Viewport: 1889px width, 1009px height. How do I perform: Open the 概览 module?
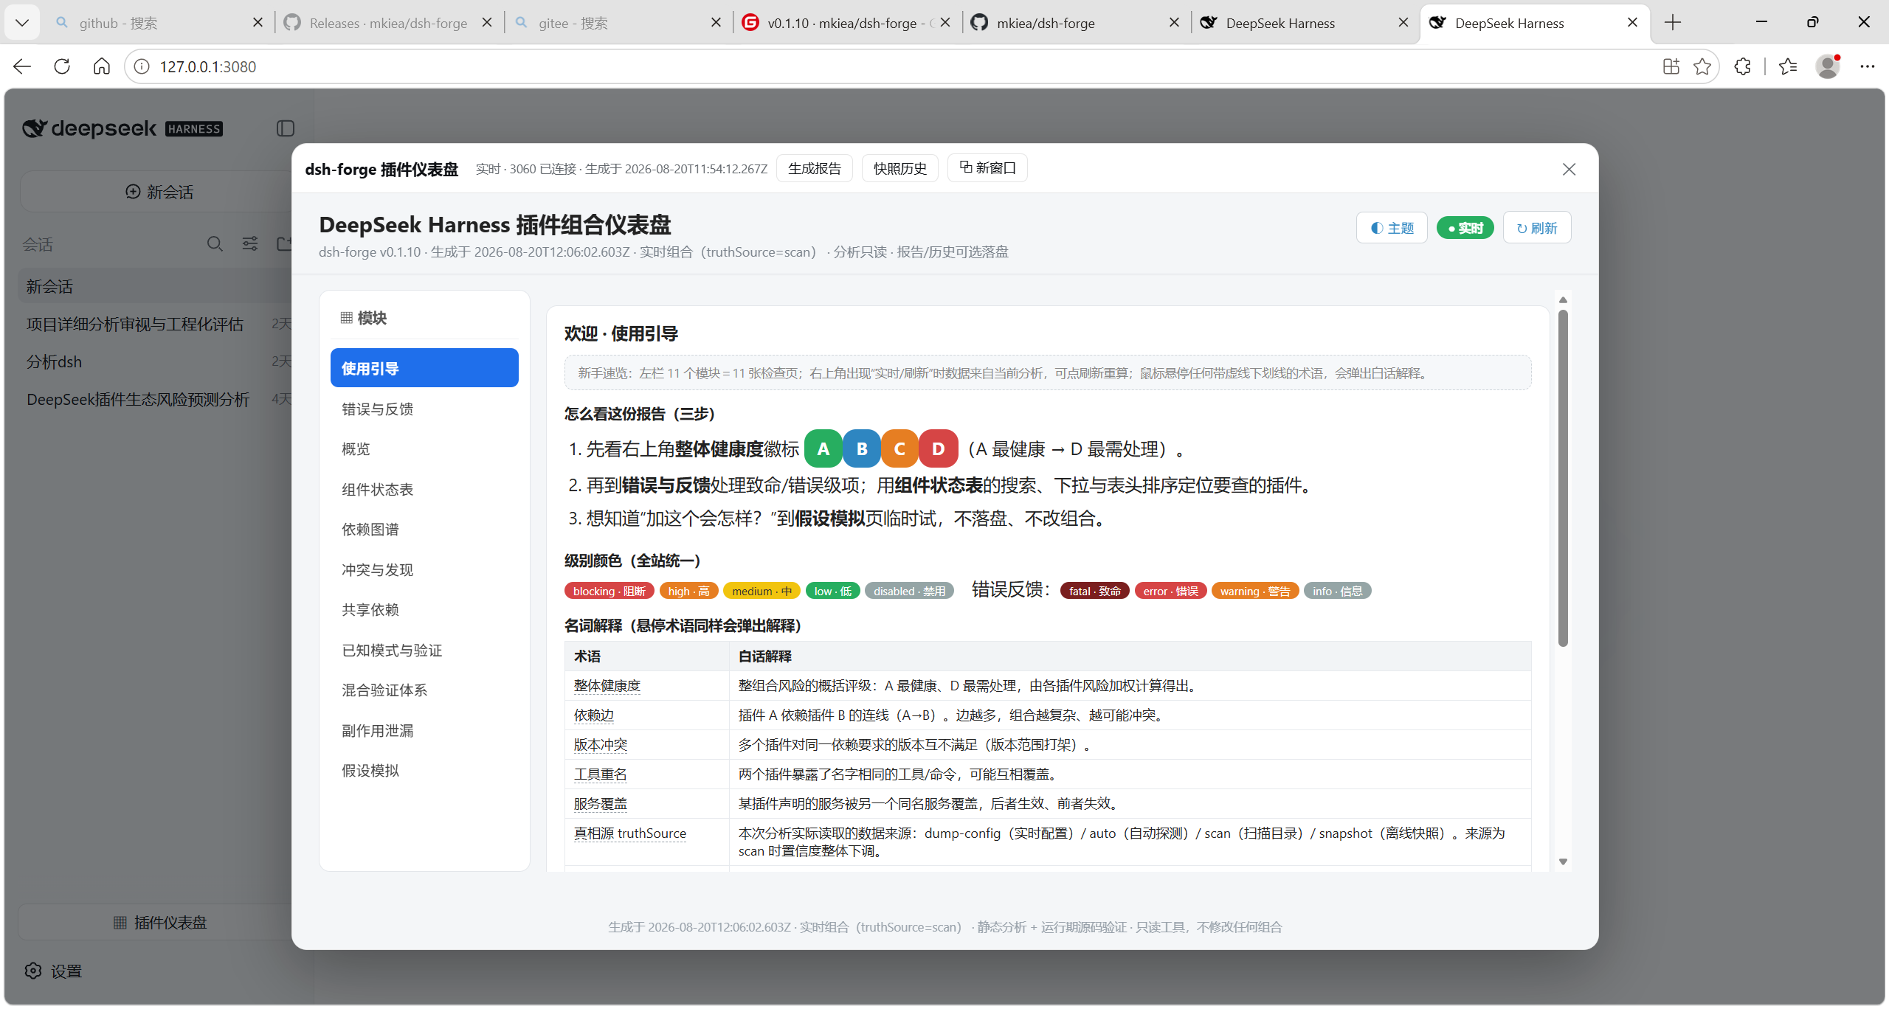point(424,448)
